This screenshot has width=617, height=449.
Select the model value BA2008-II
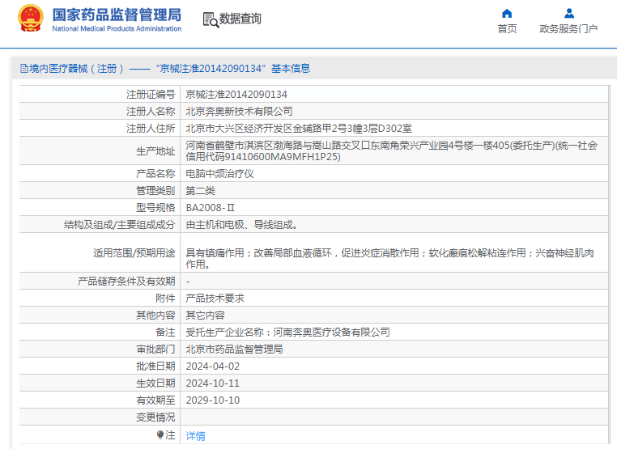[211, 208]
